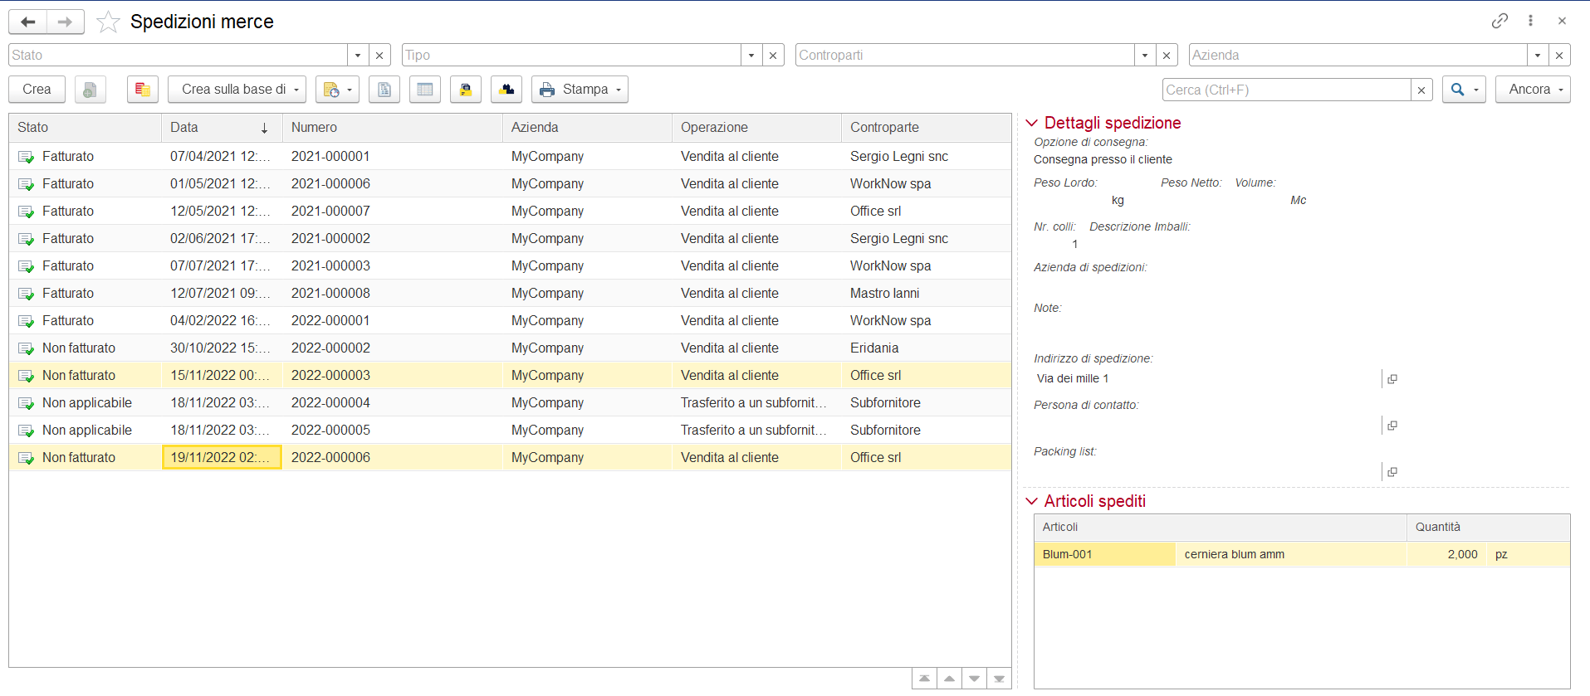Viewport: 1590px width, 696px height.
Task: Open the document-with-lifebuoy dropdown button
Action: 337,90
